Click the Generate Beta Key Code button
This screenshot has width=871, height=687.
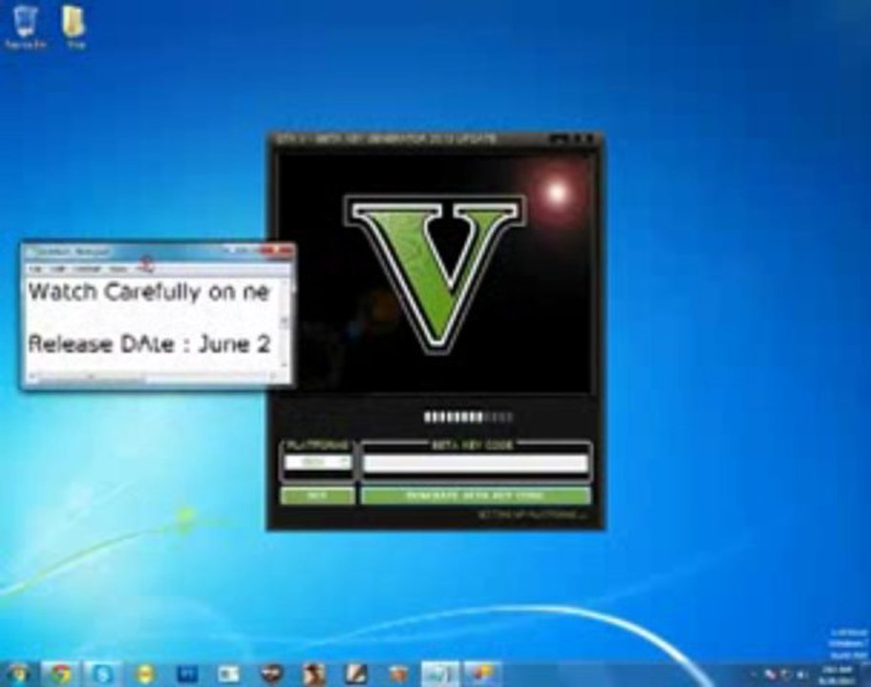point(476,495)
